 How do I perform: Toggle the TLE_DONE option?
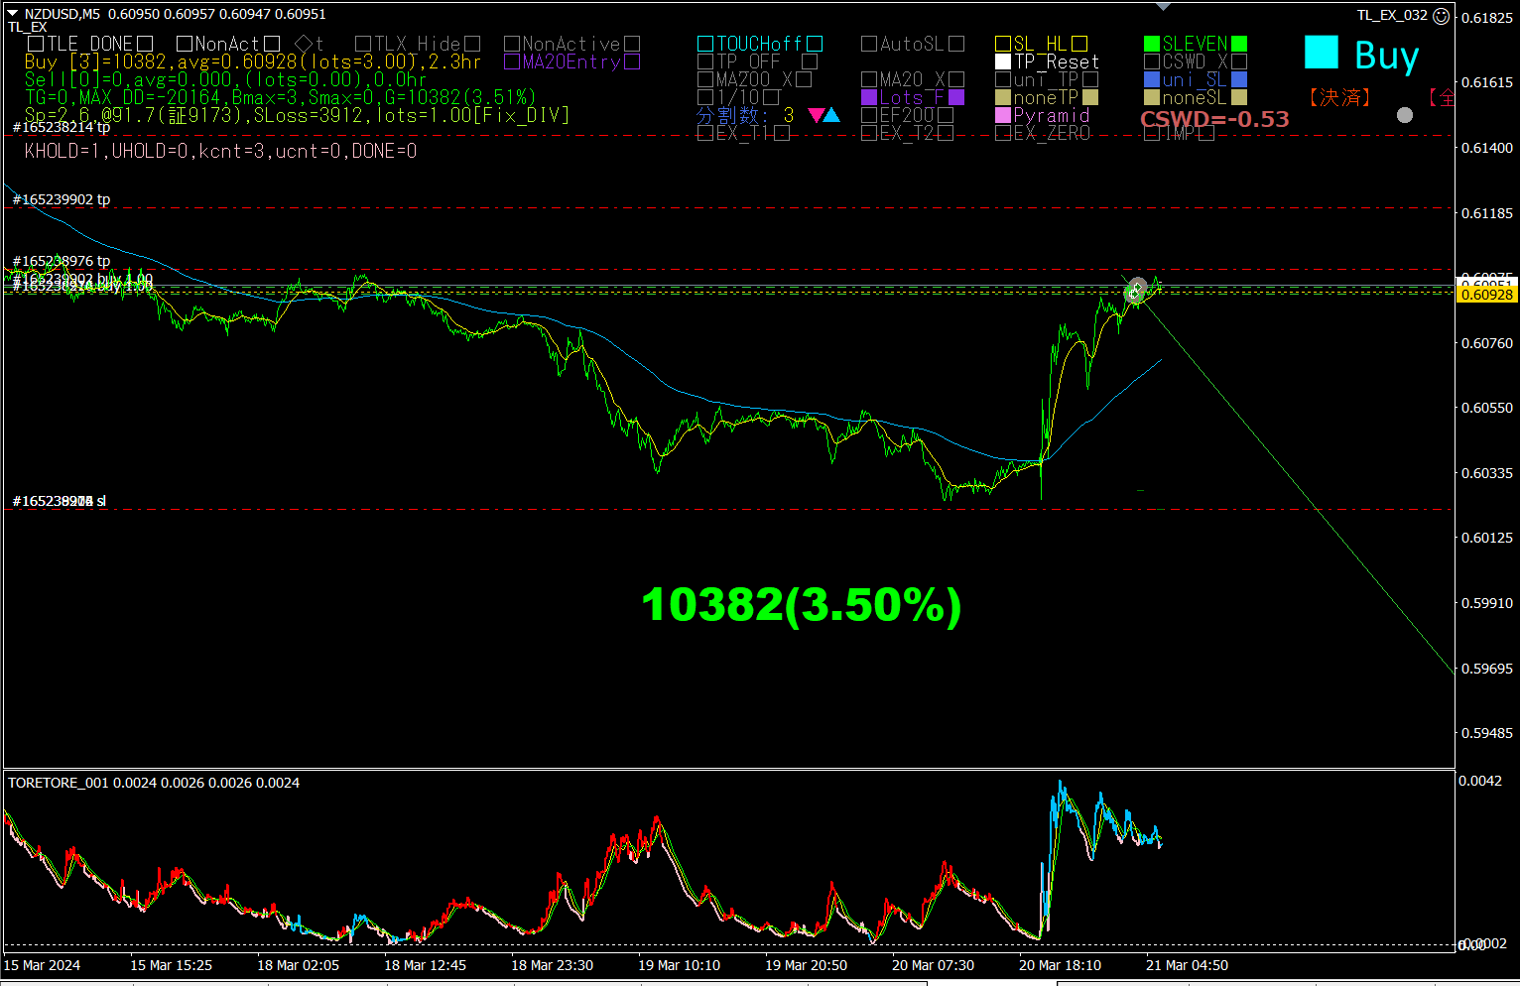click(89, 44)
